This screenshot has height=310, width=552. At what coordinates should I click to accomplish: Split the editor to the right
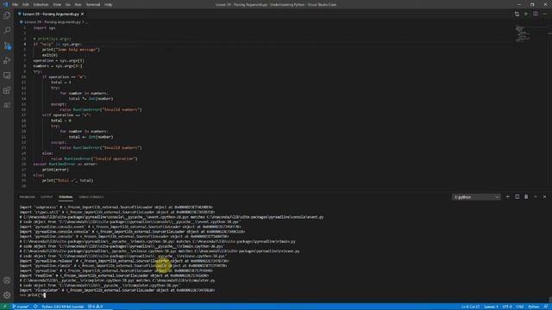click(535, 14)
